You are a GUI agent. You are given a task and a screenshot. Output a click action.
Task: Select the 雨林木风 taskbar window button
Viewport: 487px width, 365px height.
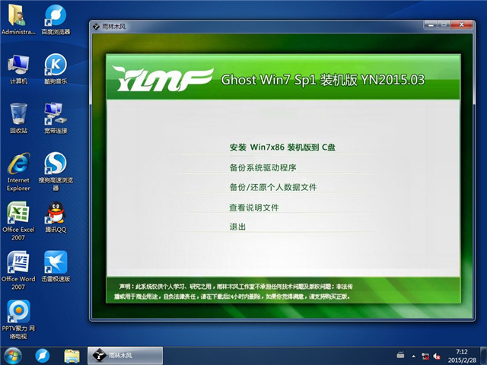point(125,356)
